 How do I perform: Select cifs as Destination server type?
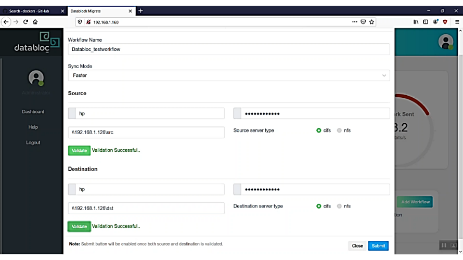pyautogui.click(x=319, y=206)
